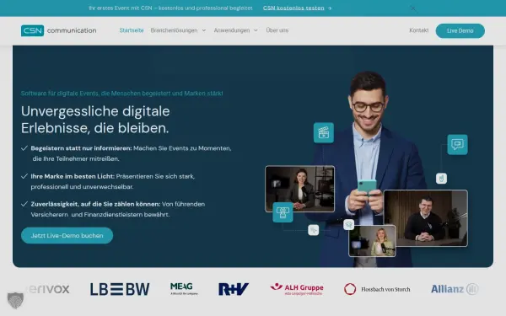Viewport: 506px width, 316px height.
Task: Click the 'Ihre Marke im besten Licht' text
Action: pyautogui.click(x=73, y=176)
